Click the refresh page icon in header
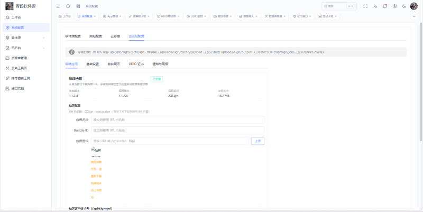 [x=68, y=6]
